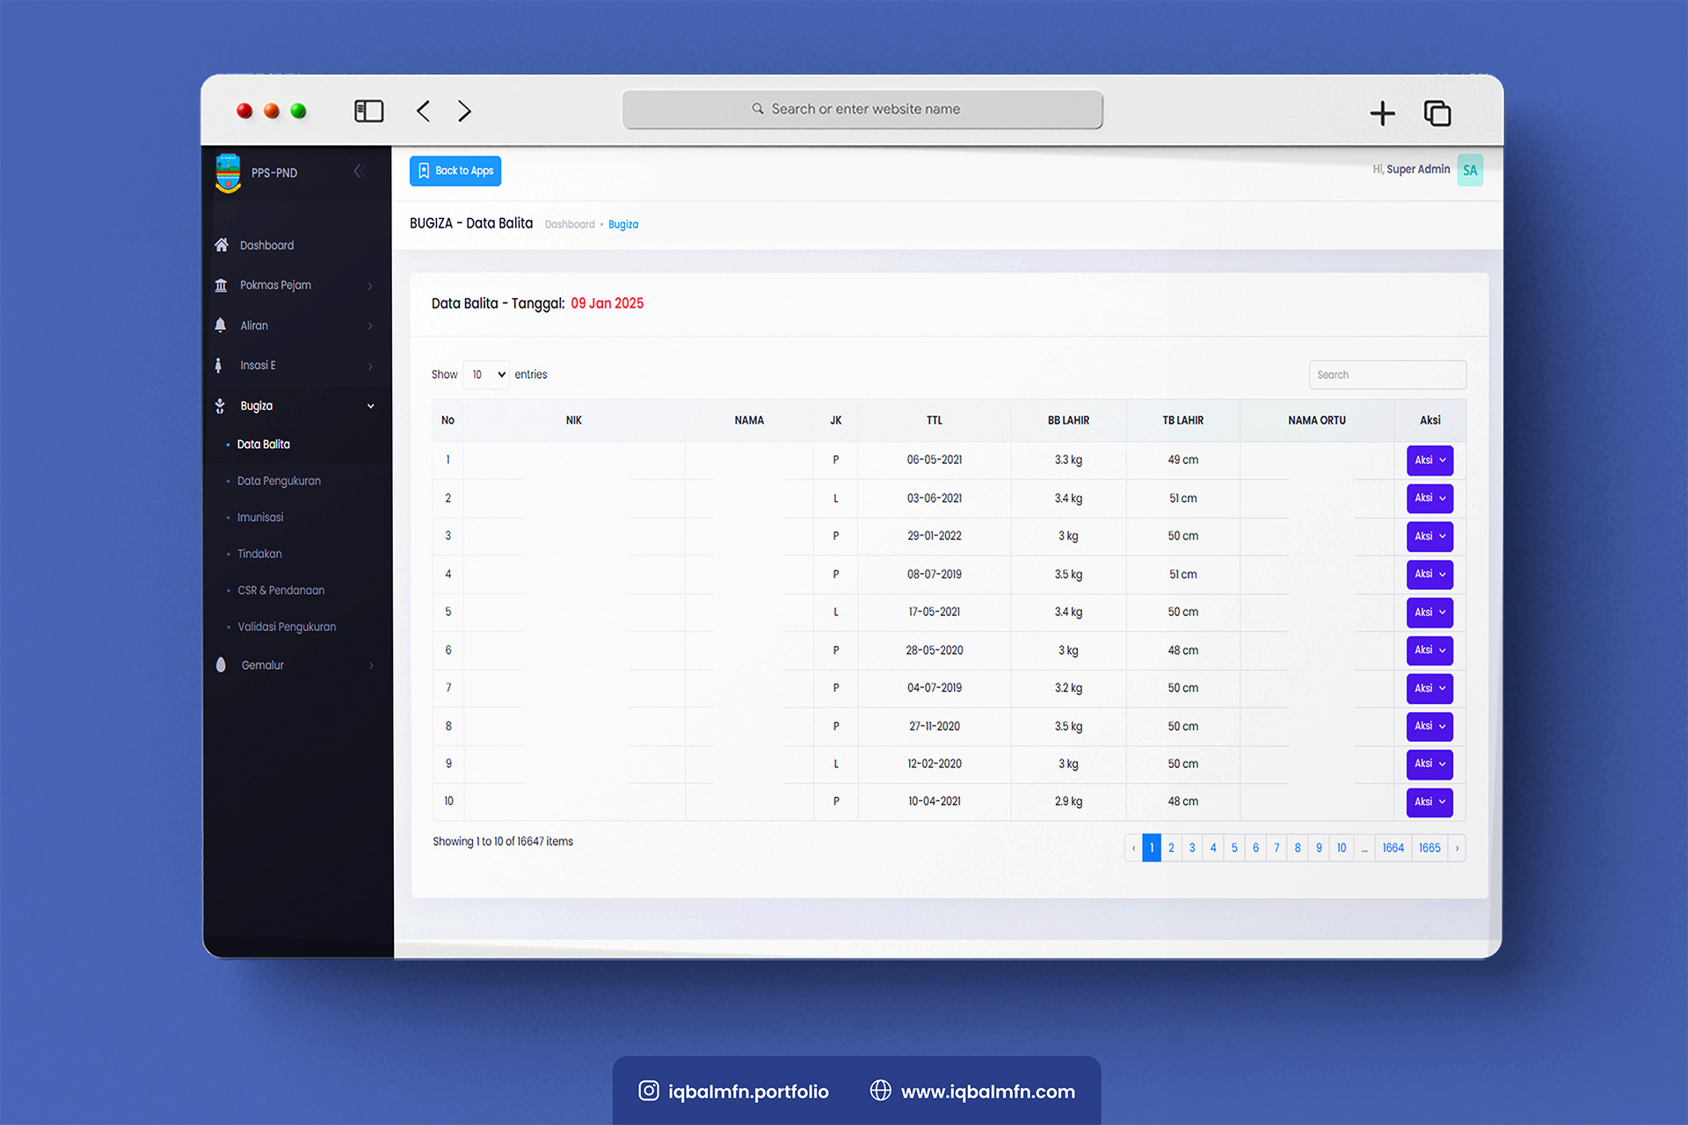This screenshot has width=1688, height=1125.
Task: Click the next page arrow
Action: point(1457,848)
